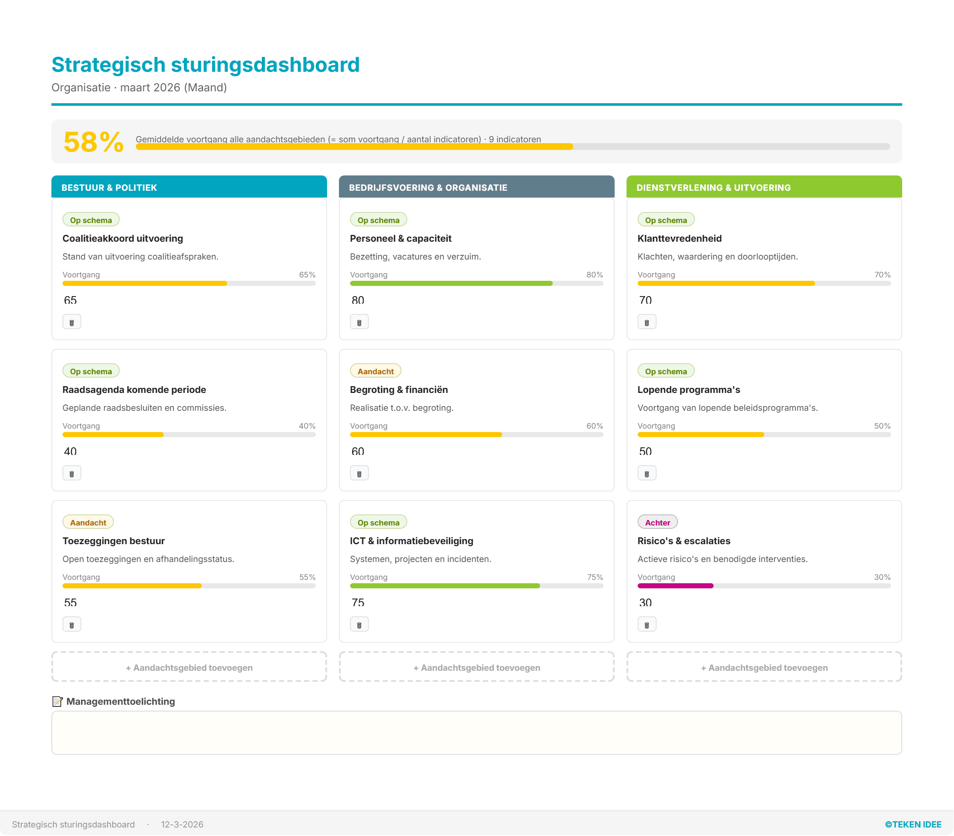Open the Op schema selector on ICT & informatiebeveiliging

pos(378,522)
